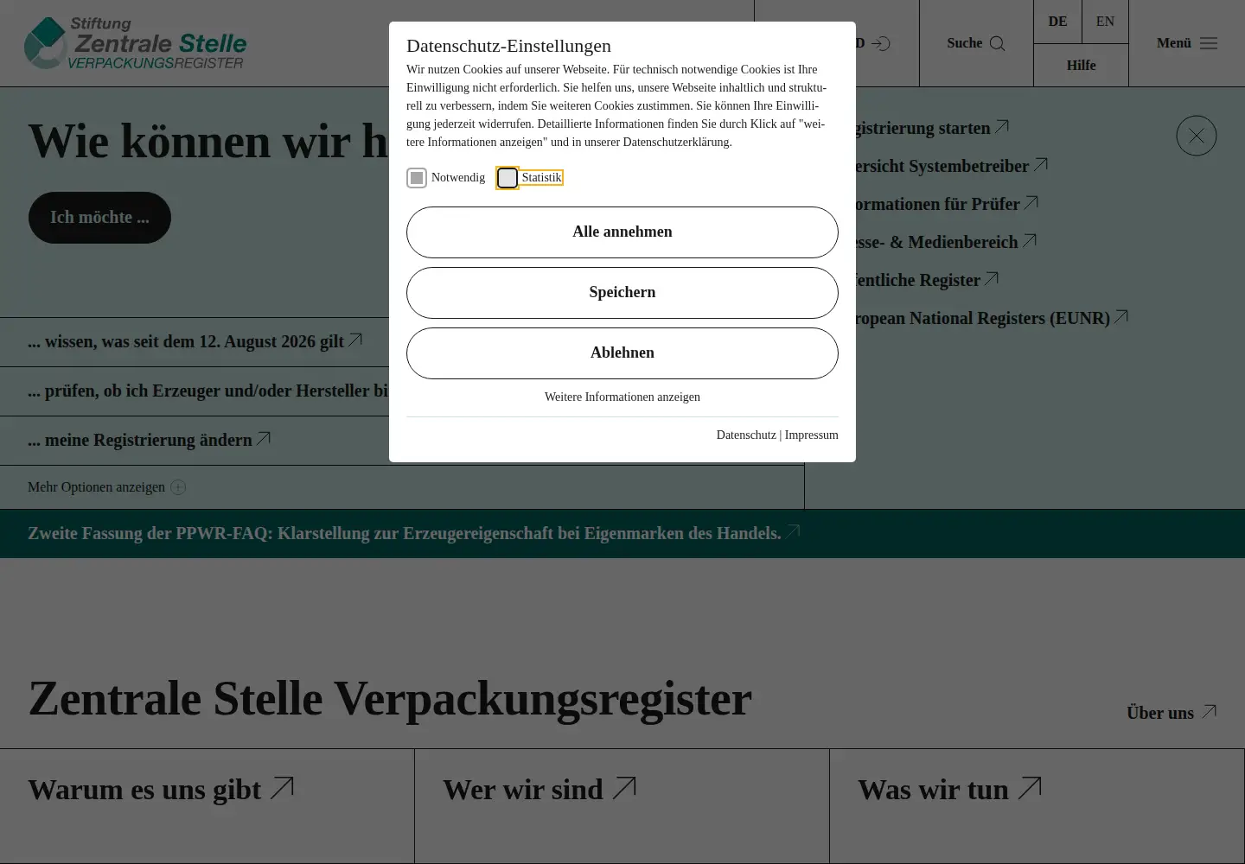
Task: Click the Speichern button
Action: click(x=622, y=293)
